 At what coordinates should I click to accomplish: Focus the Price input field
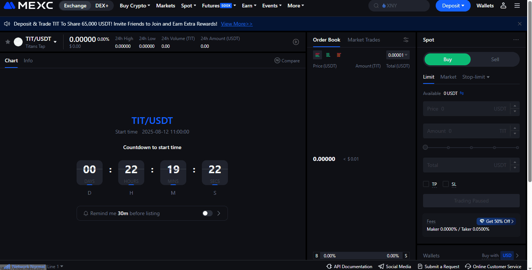pos(471,109)
